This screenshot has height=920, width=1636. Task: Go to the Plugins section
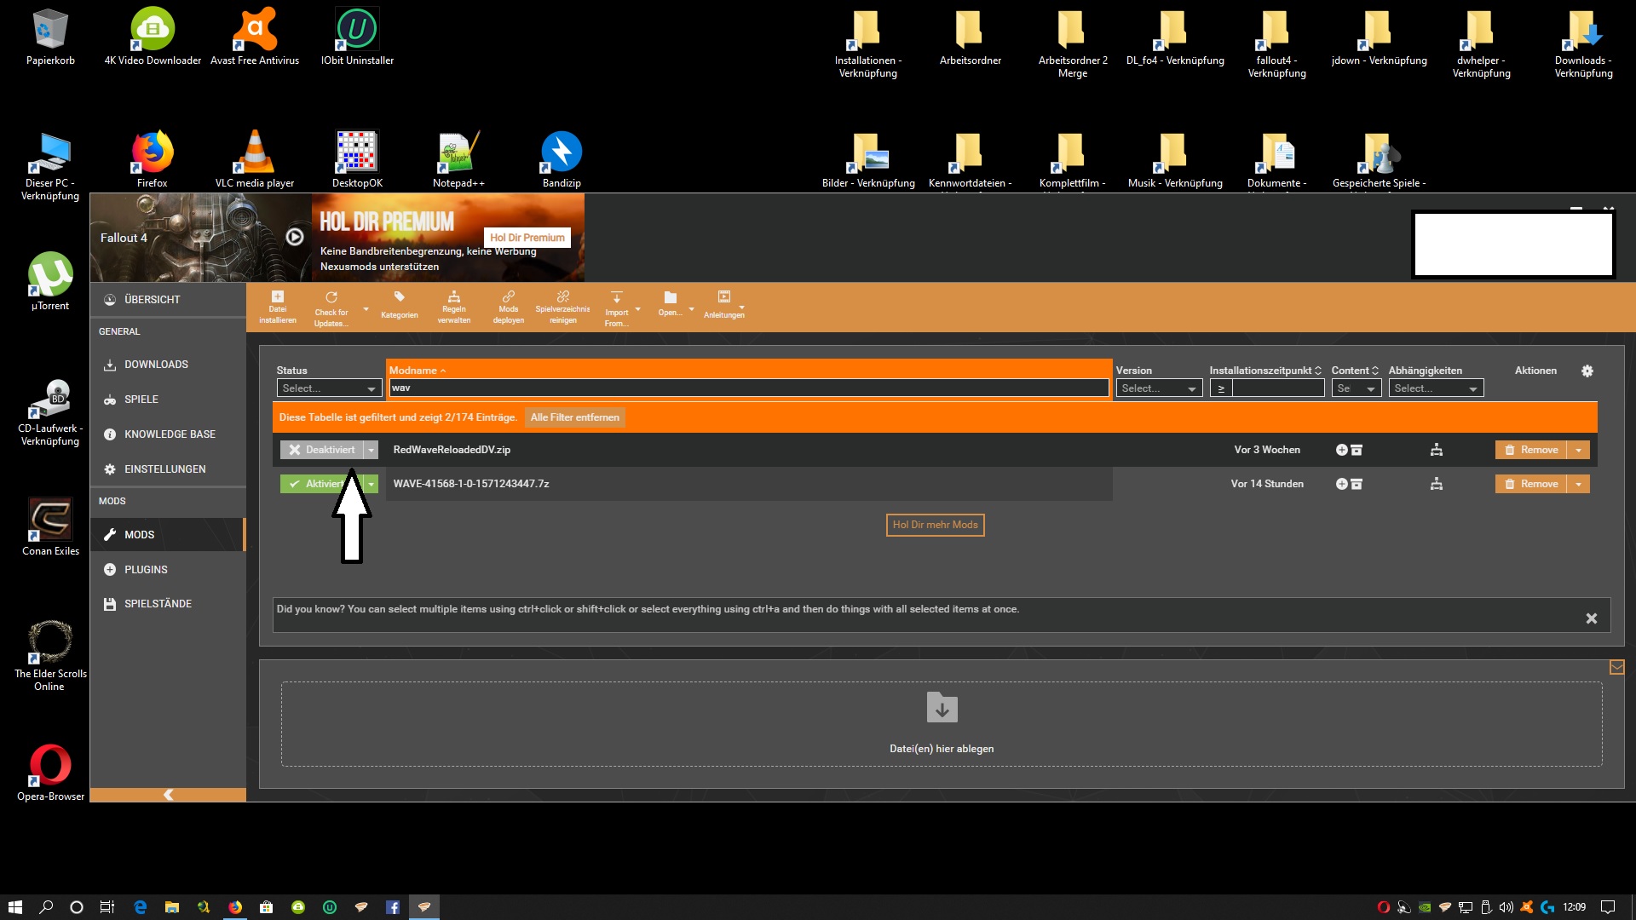pos(146,570)
